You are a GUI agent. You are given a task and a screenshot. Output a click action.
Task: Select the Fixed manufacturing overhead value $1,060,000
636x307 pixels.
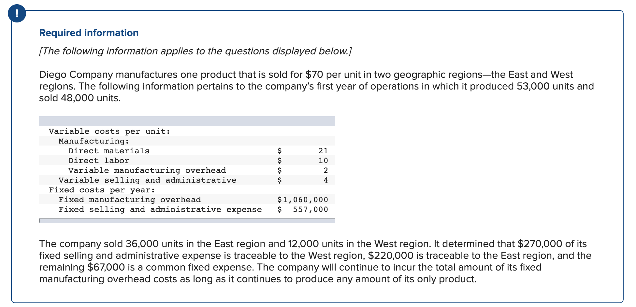pyautogui.click(x=303, y=199)
